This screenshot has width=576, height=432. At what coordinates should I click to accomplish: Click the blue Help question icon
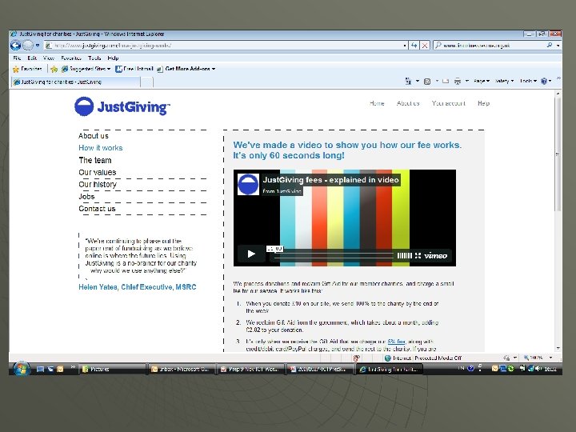click(x=544, y=81)
